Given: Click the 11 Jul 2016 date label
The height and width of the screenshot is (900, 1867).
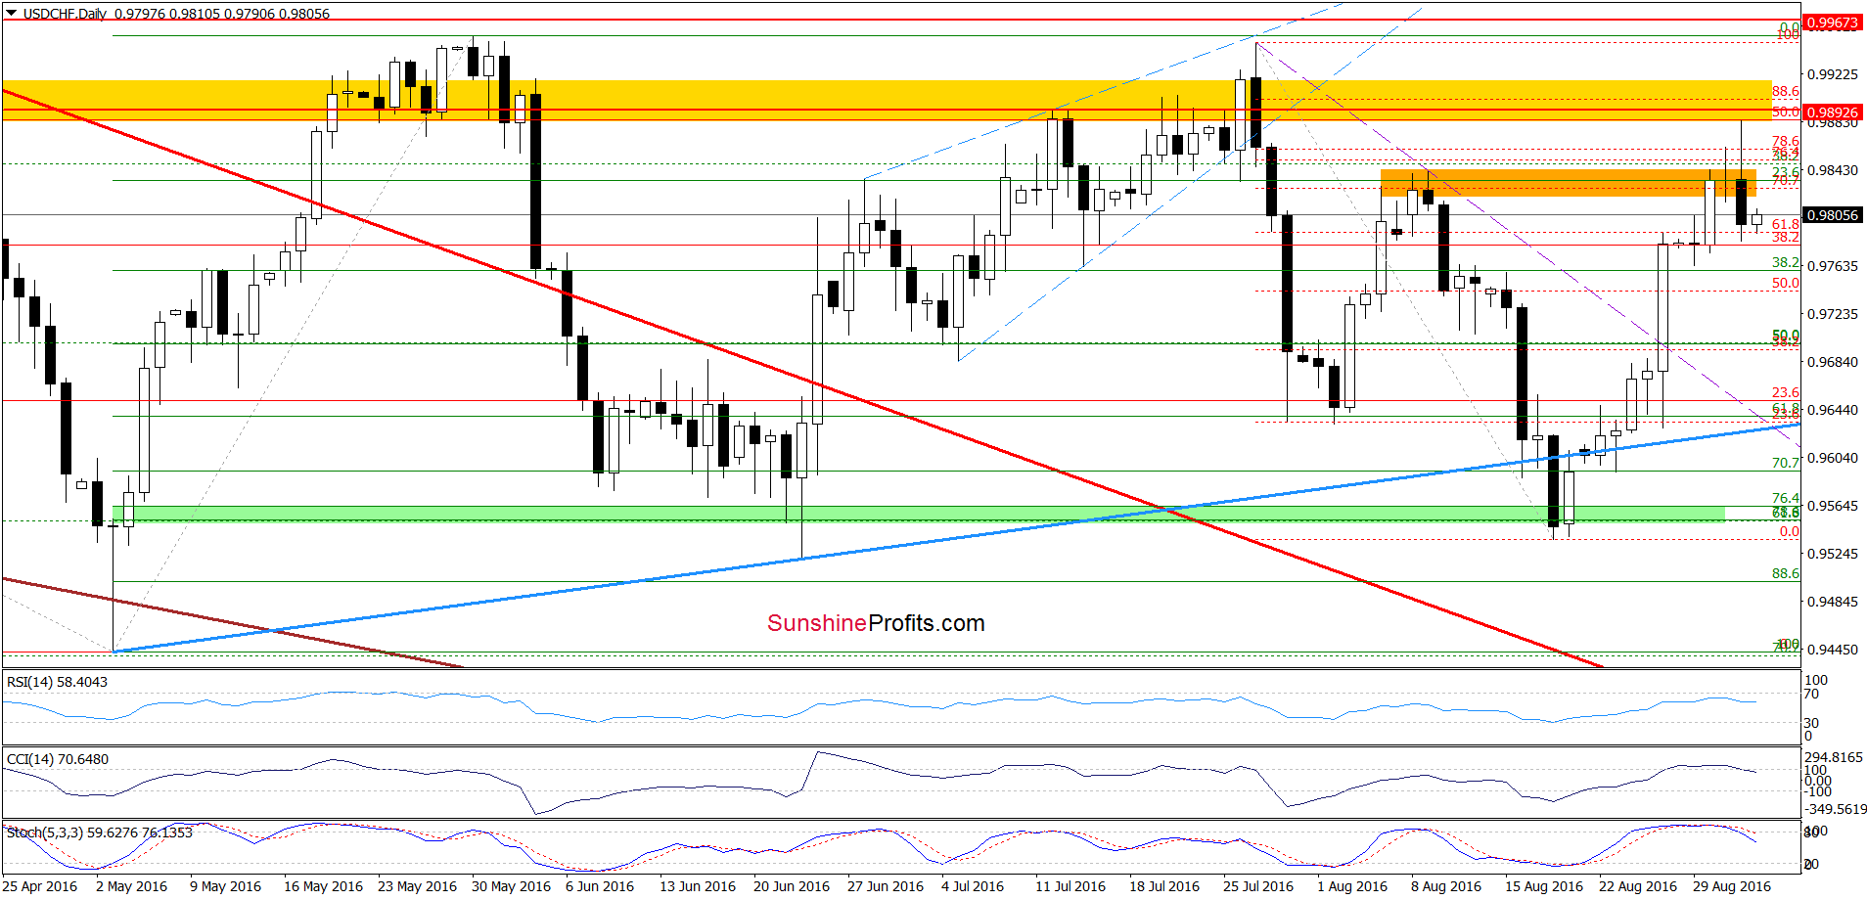Looking at the screenshot, I should click(1070, 886).
